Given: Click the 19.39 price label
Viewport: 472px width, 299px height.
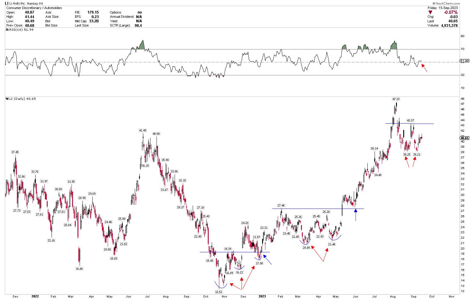Looking at the screenshot, I should tap(228, 249).
